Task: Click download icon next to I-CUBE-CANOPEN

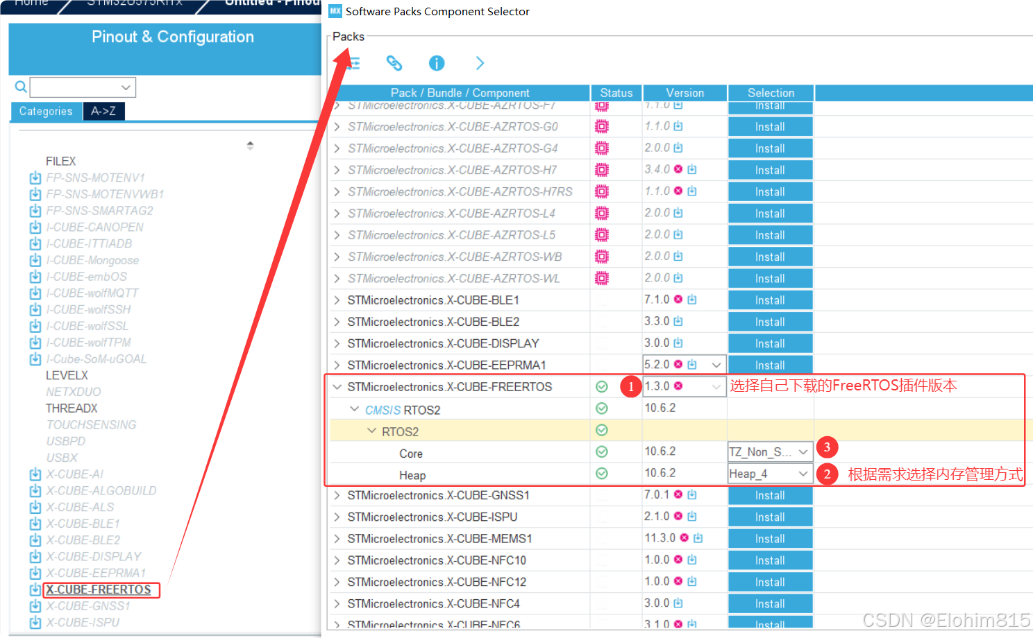Action: pyautogui.click(x=35, y=227)
